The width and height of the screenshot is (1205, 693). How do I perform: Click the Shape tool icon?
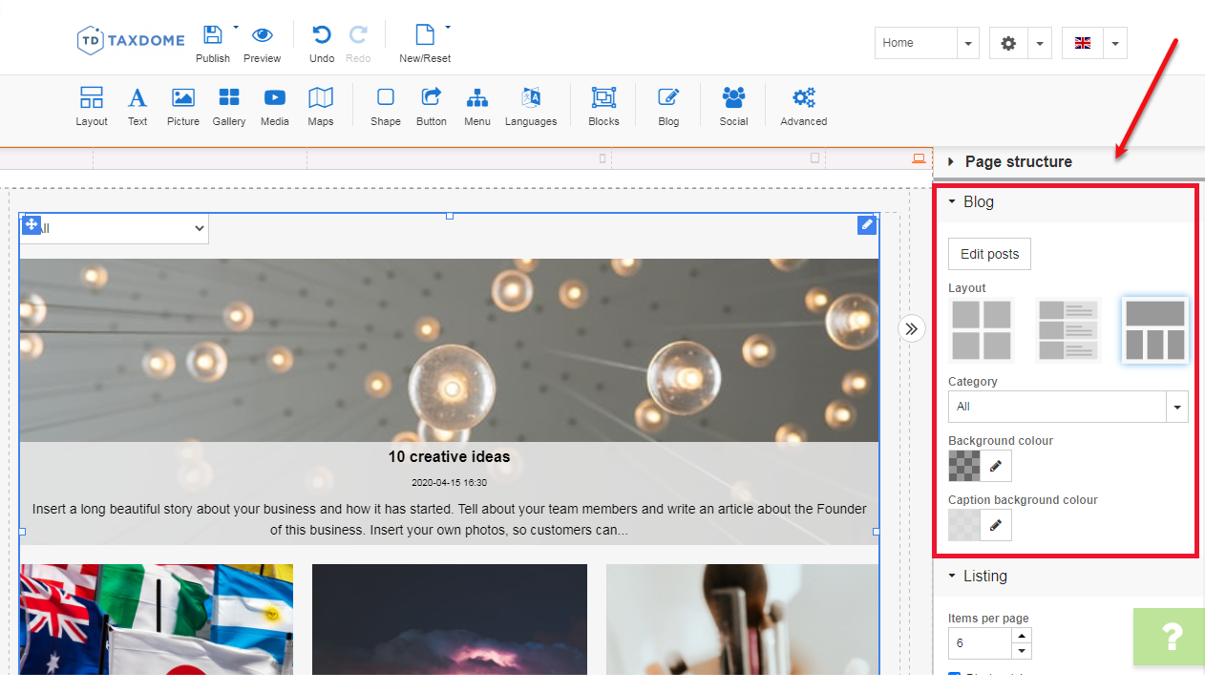click(x=386, y=97)
